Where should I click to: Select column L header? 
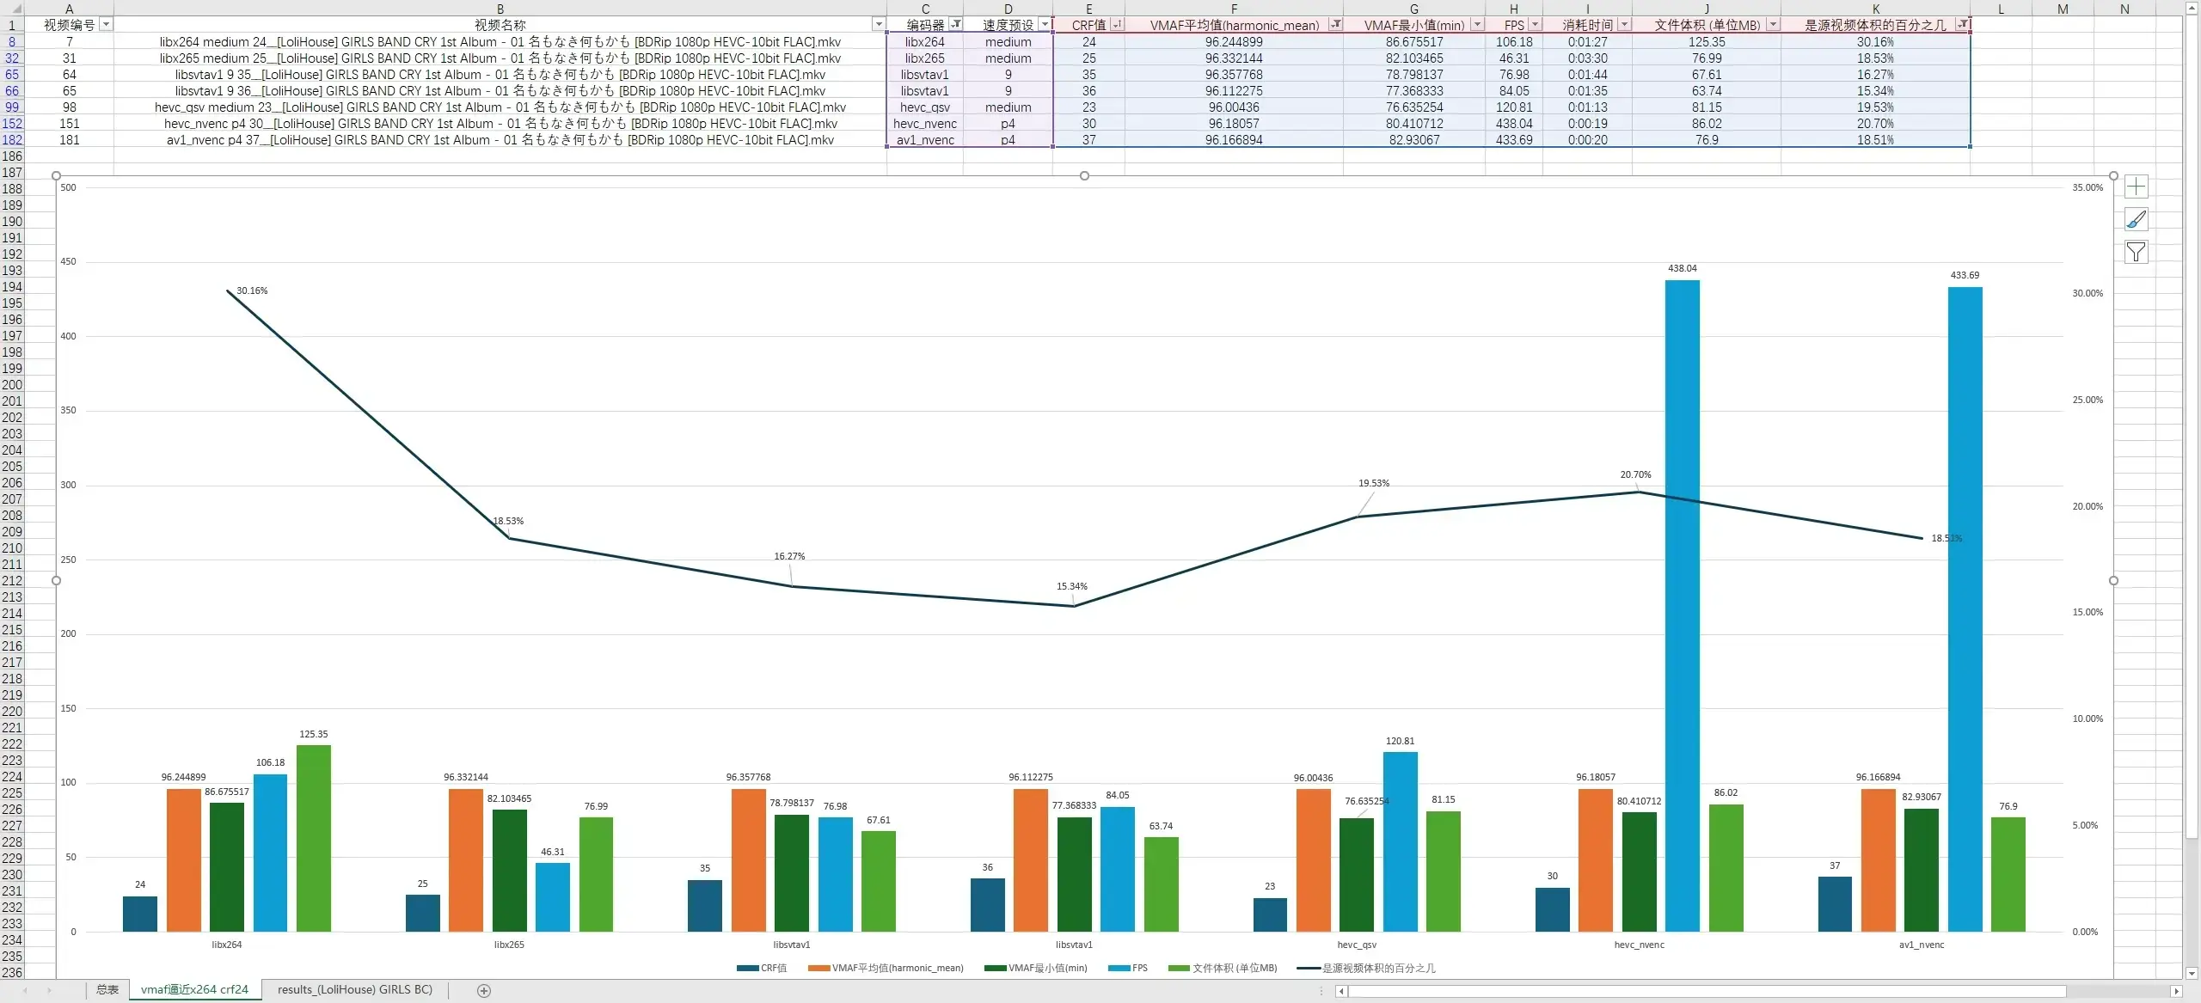(2001, 9)
